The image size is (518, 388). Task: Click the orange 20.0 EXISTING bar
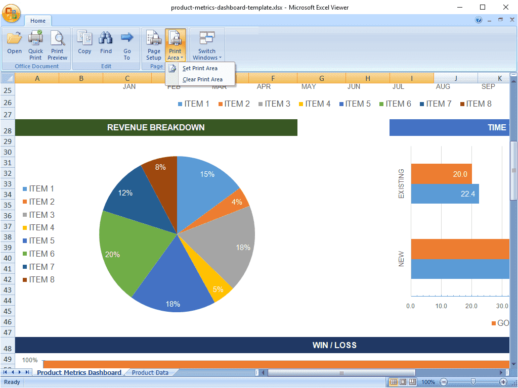pyautogui.click(x=441, y=174)
